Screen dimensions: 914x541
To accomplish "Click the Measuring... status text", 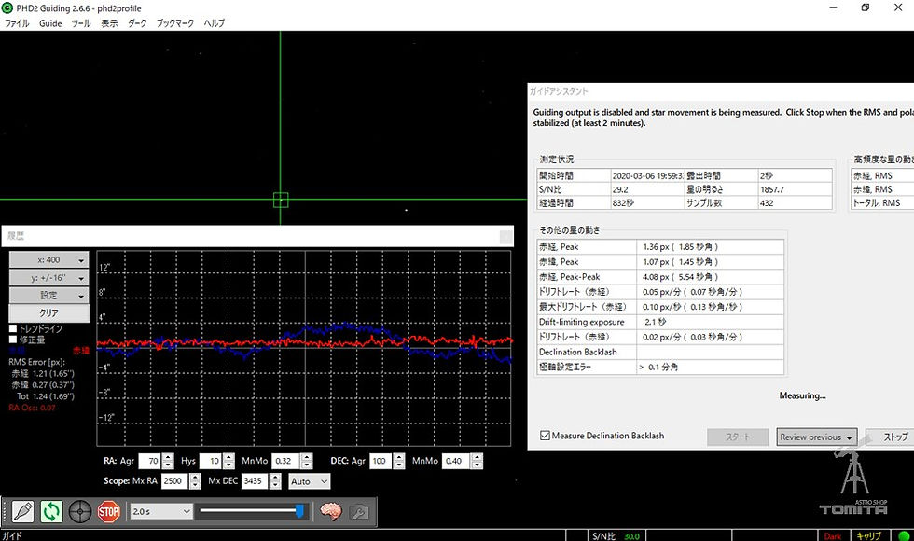I will tap(802, 395).
